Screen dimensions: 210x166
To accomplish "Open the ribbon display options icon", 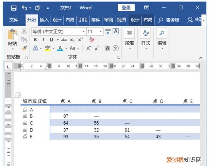I will coord(147,8).
